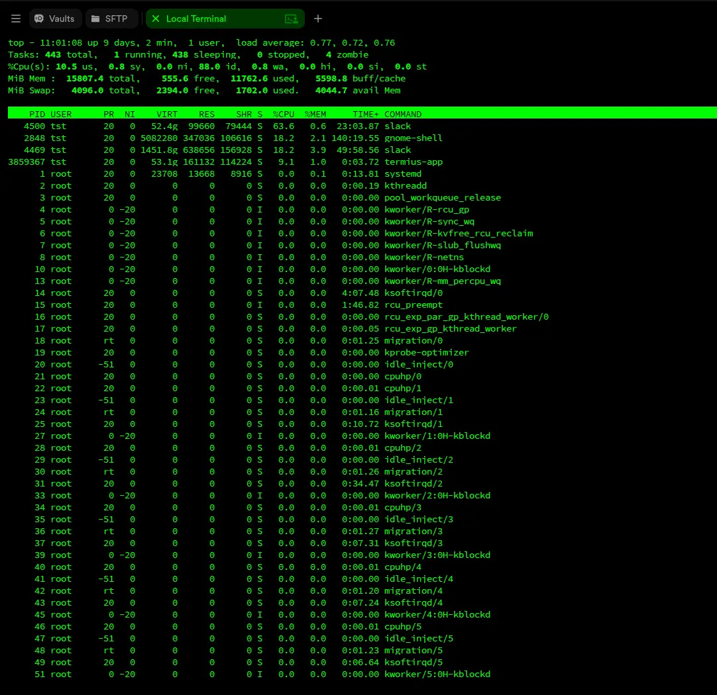The image size is (717, 695).
Task: Click the VIRT column header
Action: point(167,114)
